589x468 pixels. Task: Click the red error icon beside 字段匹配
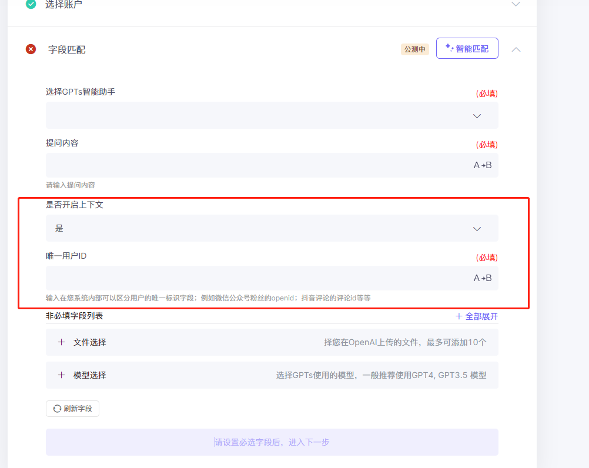pos(31,49)
